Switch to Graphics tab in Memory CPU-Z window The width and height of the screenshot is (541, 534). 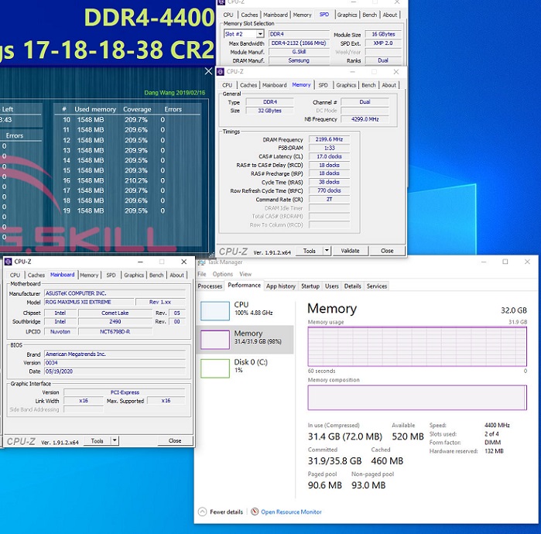coord(346,85)
